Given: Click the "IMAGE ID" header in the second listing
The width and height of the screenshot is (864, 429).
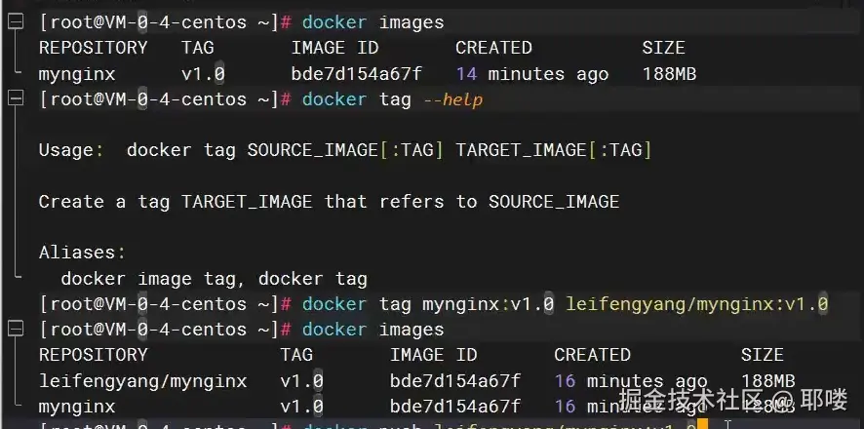Looking at the screenshot, I should click(x=433, y=355).
